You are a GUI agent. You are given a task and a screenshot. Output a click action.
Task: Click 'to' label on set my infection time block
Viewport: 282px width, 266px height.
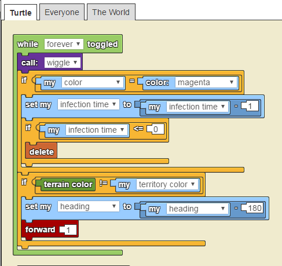(x=127, y=104)
